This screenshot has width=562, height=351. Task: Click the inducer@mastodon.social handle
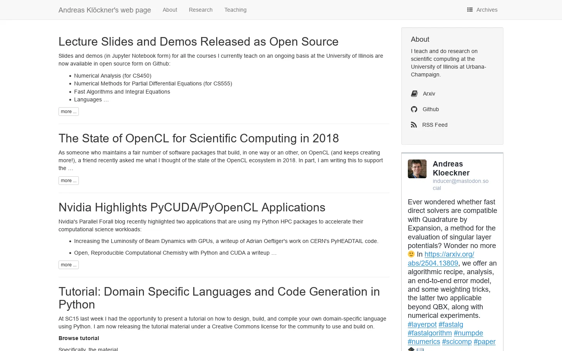tap(461, 184)
